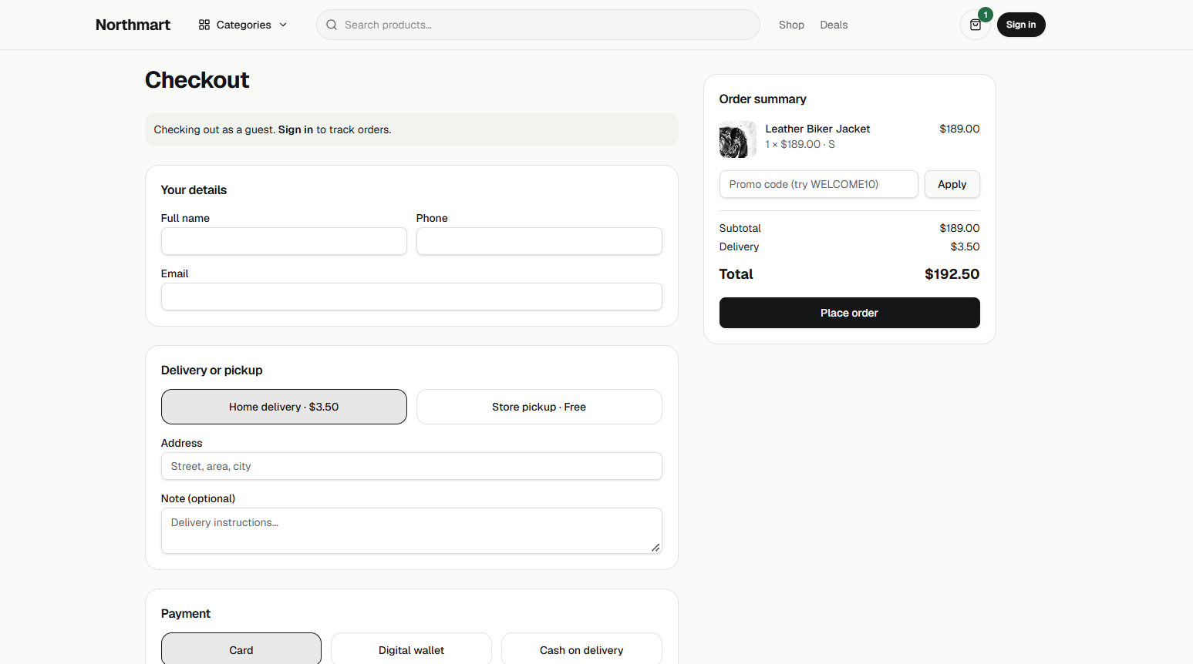Viewport: 1193px width, 664px height.
Task: Click the Full name input field
Action: click(284, 241)
